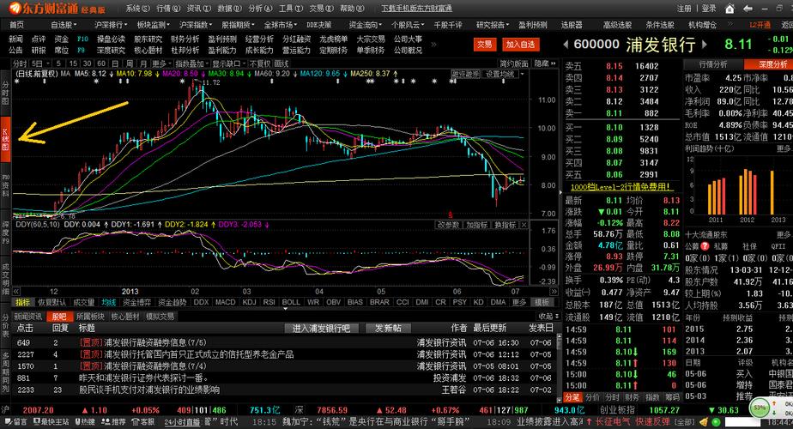Screen dimensions: 793x429
Task: Open 分时图 in left sidebar
Action: click(x=5, y=93)
